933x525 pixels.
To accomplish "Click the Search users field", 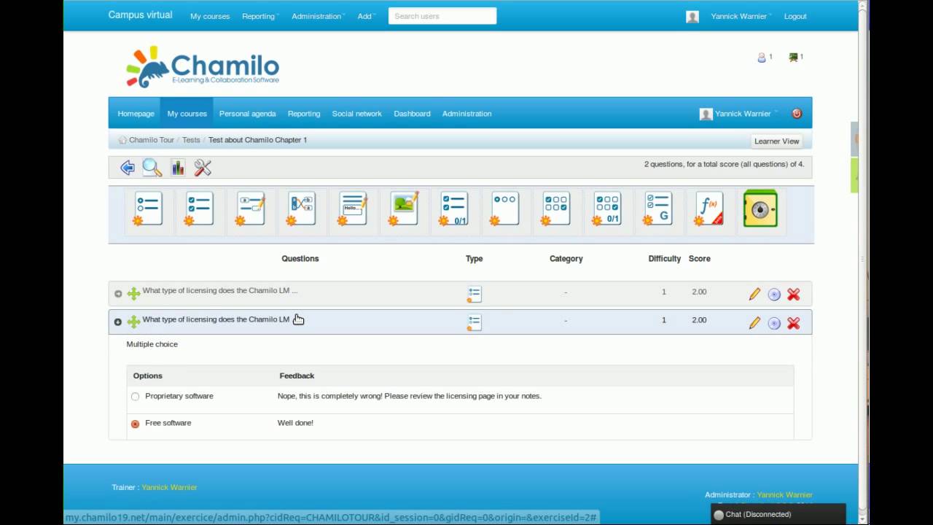I will point(442,16).
